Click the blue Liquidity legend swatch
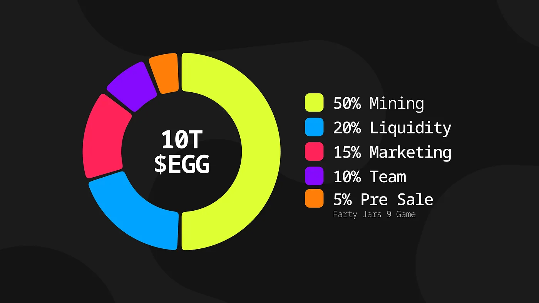This screenshot has width=539, height=303. click(x=314, y=127)
